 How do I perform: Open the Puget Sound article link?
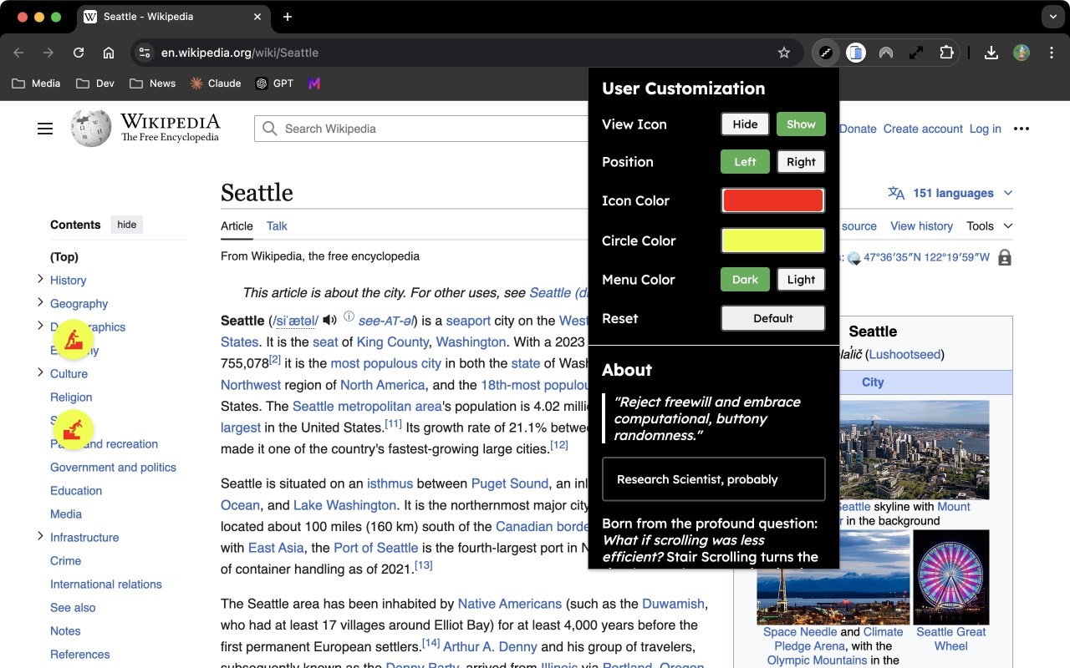510,483
